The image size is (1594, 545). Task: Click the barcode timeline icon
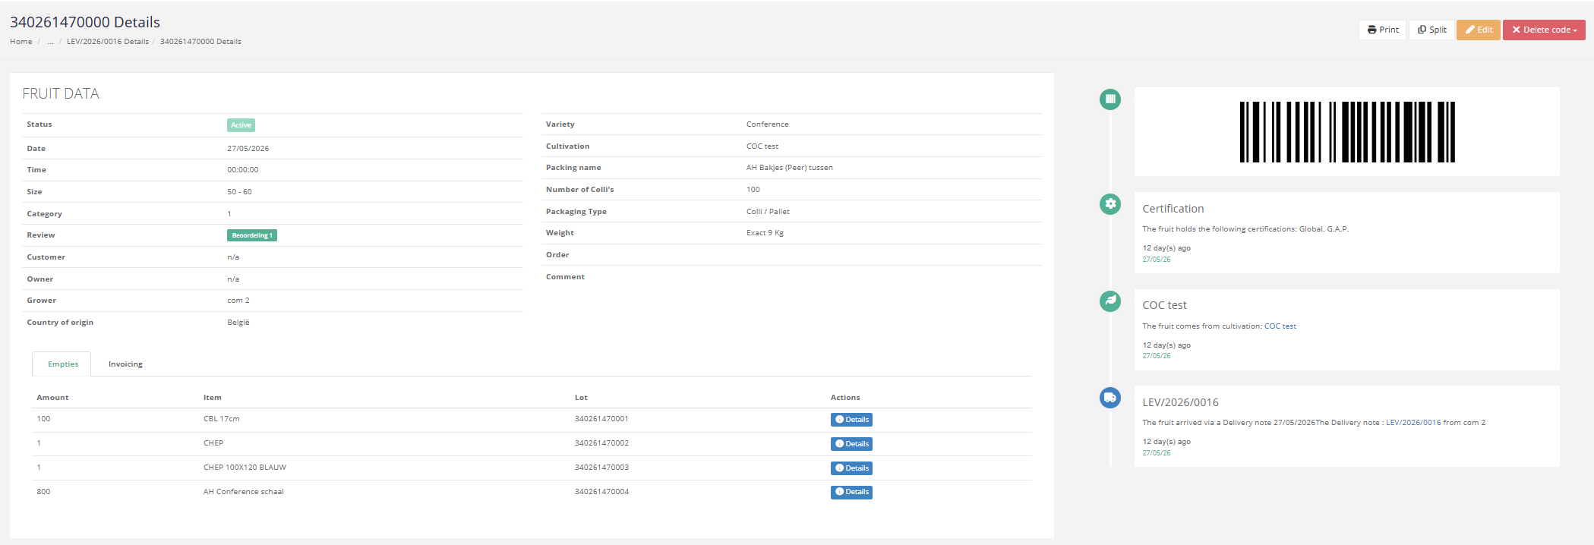(1110, 99)
